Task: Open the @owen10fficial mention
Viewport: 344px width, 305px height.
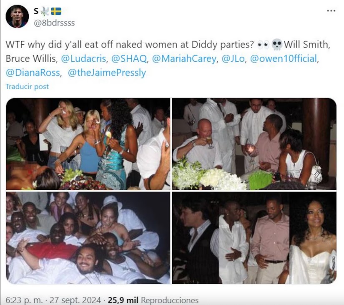Action: point(284,59)
